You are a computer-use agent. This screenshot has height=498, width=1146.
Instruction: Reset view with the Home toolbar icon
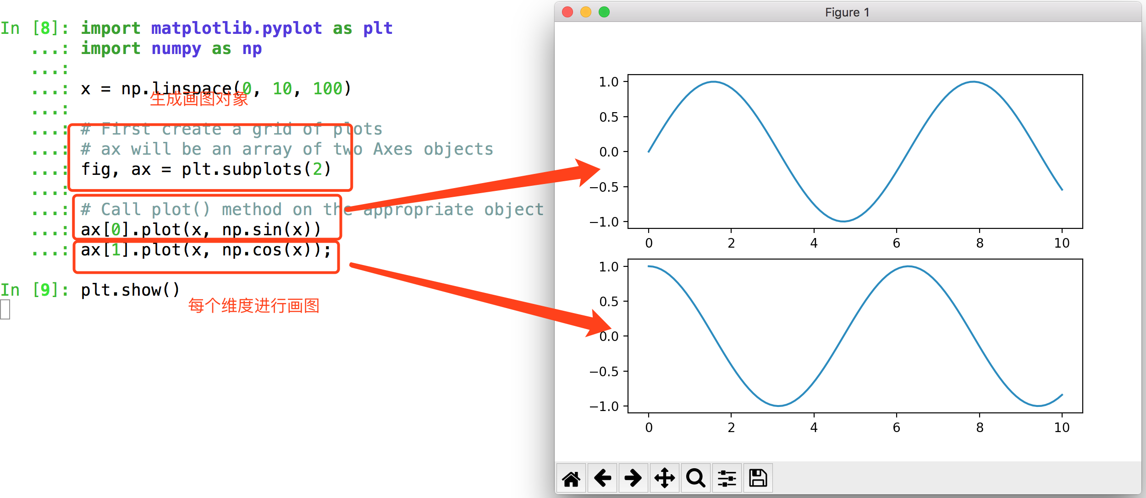571,478
